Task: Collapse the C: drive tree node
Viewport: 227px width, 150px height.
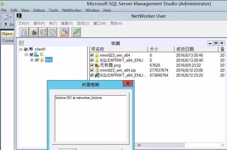Action: [26, 55]
